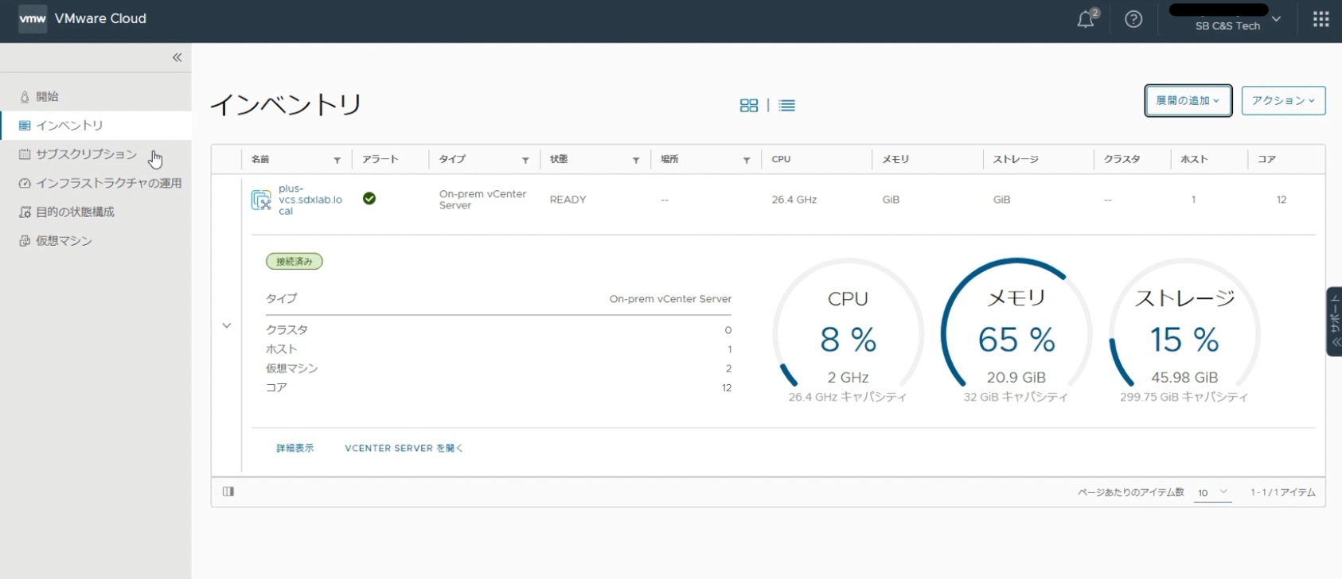The width and height of the screenshot is (1342, 579).
Task: Filter the 状態 column
Action: [636, 160]
